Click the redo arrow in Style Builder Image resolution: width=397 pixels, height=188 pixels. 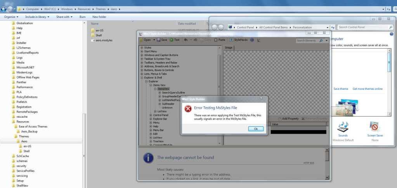pos(195,40)
